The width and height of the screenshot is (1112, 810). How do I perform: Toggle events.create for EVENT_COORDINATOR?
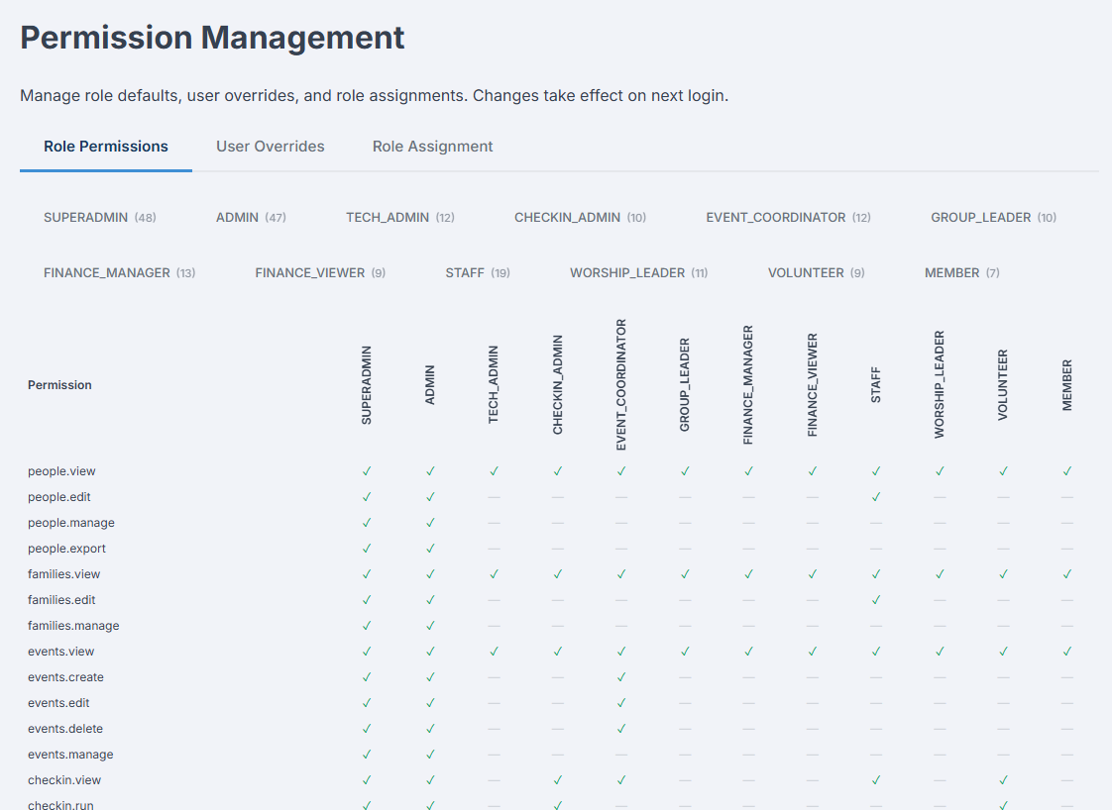point(621,676)
